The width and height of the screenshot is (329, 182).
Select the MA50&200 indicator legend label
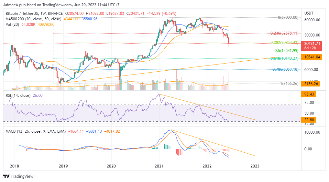[x=34, y=19]
